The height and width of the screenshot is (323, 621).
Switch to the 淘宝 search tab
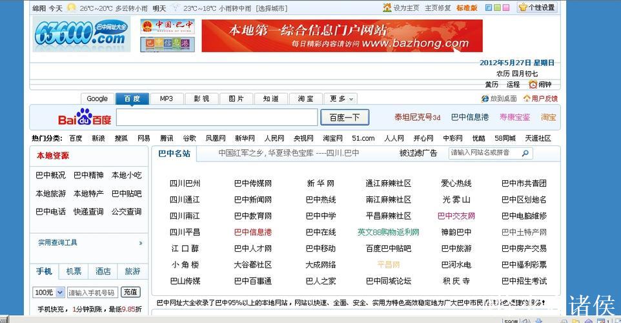pos(306,99)
